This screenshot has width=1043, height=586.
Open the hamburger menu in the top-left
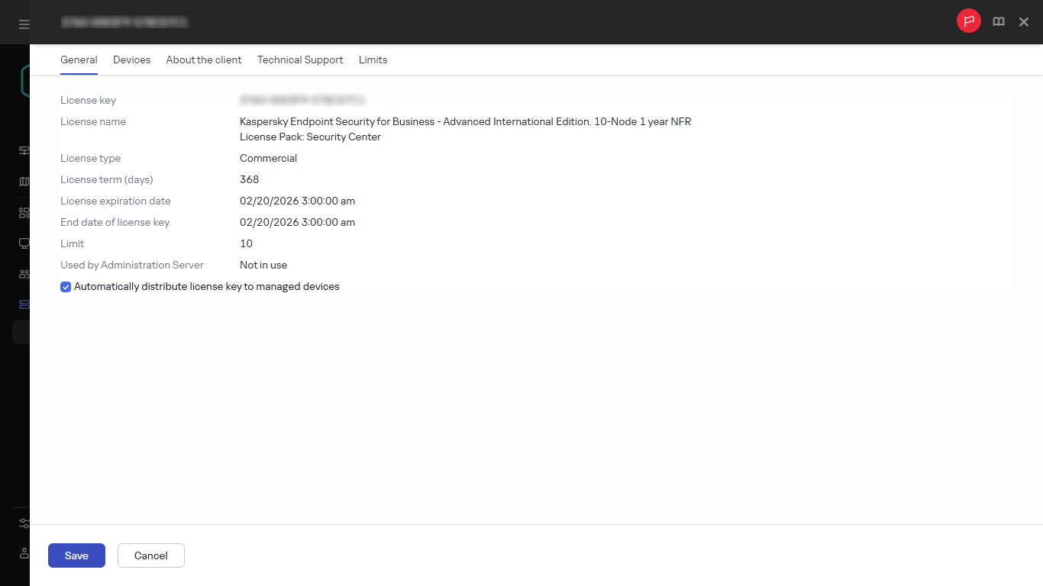pyautogui.click(x=24, y=24)
